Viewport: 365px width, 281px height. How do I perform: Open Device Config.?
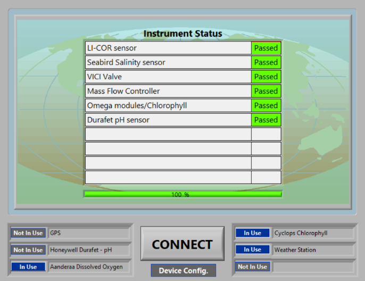pos(183,270)
